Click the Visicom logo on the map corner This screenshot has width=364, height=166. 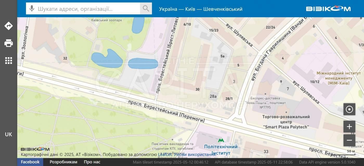(x=35, y=149)
